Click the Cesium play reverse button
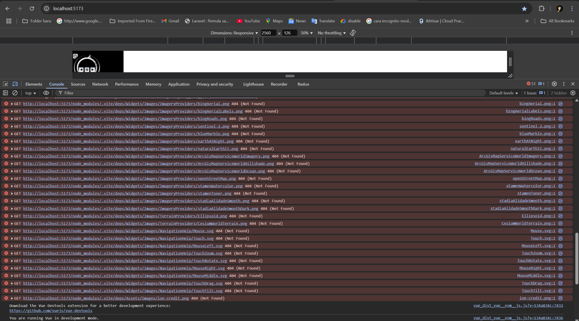 point(81,70)
